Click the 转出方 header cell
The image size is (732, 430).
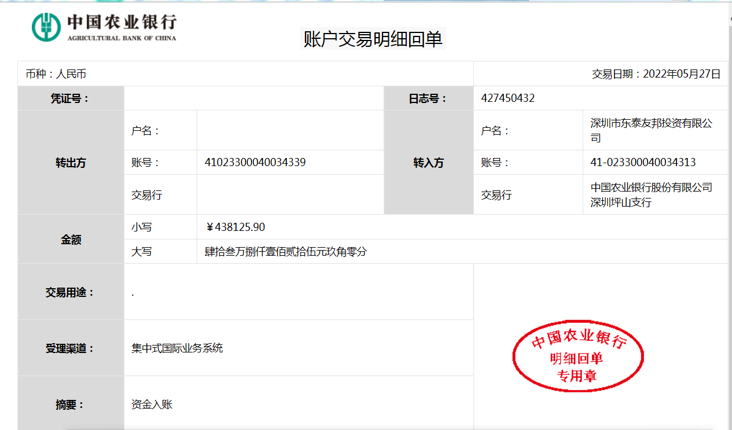tap(71, 163)
